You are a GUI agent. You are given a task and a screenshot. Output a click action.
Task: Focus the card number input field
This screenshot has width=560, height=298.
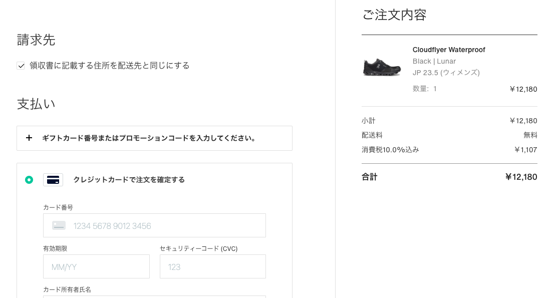pyautogui.click(x=165, y=226)
